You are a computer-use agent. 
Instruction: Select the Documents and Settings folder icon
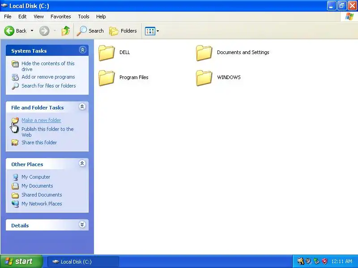tap(204, 53)
